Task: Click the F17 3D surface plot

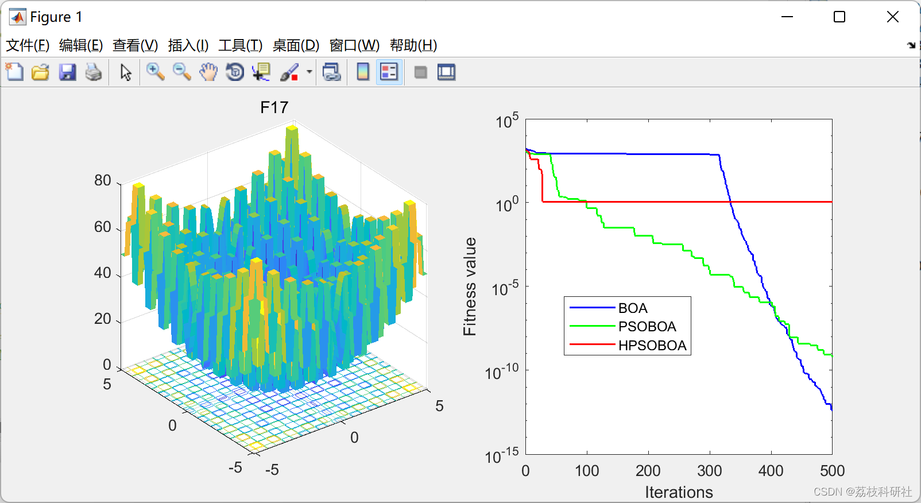Action: click(274, 258)
